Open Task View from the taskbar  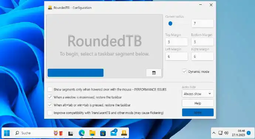[71, 133]
